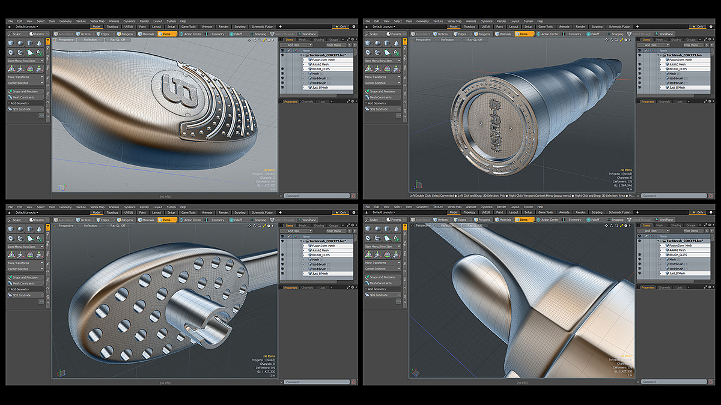Screen dimensions: 721x405
Task: Collapse Tuchbrush_CONCEPT2.lxo tree in bottom-left window
Action: pyautogui.click(x=301, y=241)
